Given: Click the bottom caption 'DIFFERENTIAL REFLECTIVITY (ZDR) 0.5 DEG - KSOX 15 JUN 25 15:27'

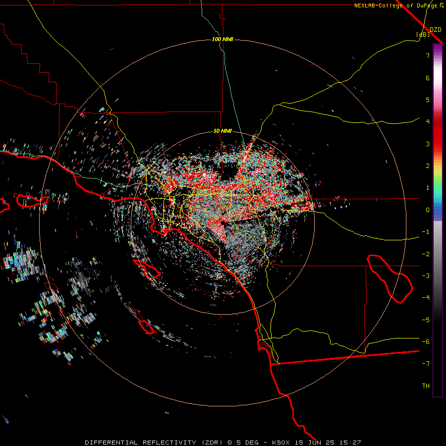Looking at the screenshot, I should (223, 443).
